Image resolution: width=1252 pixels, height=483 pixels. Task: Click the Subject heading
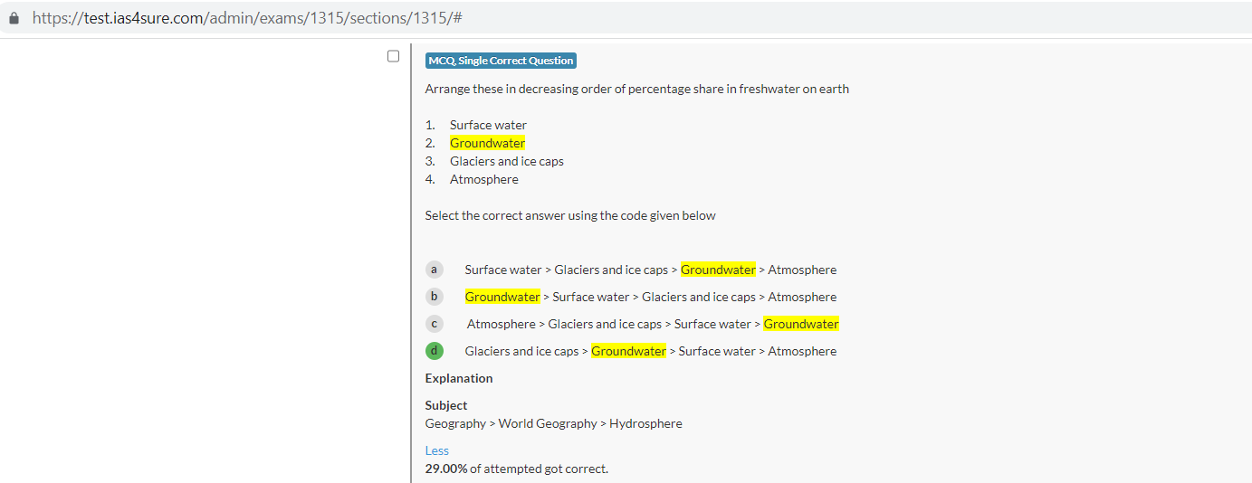[446, 405]
